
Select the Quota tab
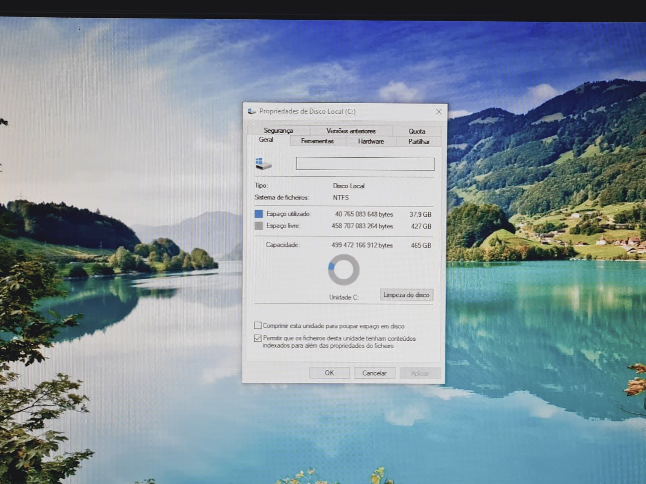click(x=417, y=131)
